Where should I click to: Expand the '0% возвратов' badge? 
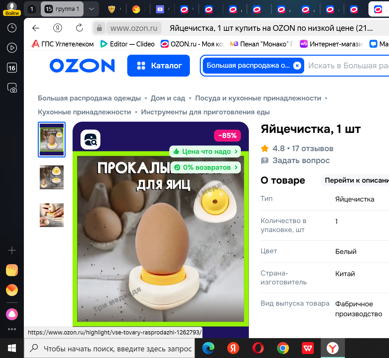[x=205, y=167]
